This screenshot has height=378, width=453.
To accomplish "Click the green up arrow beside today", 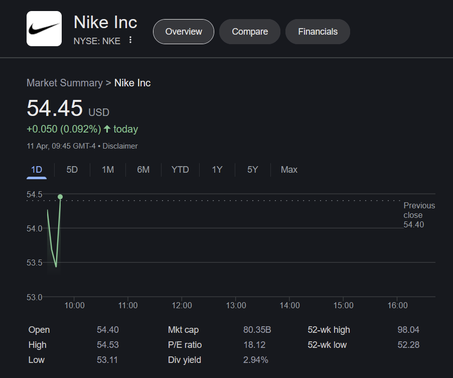I will (107, 129).
